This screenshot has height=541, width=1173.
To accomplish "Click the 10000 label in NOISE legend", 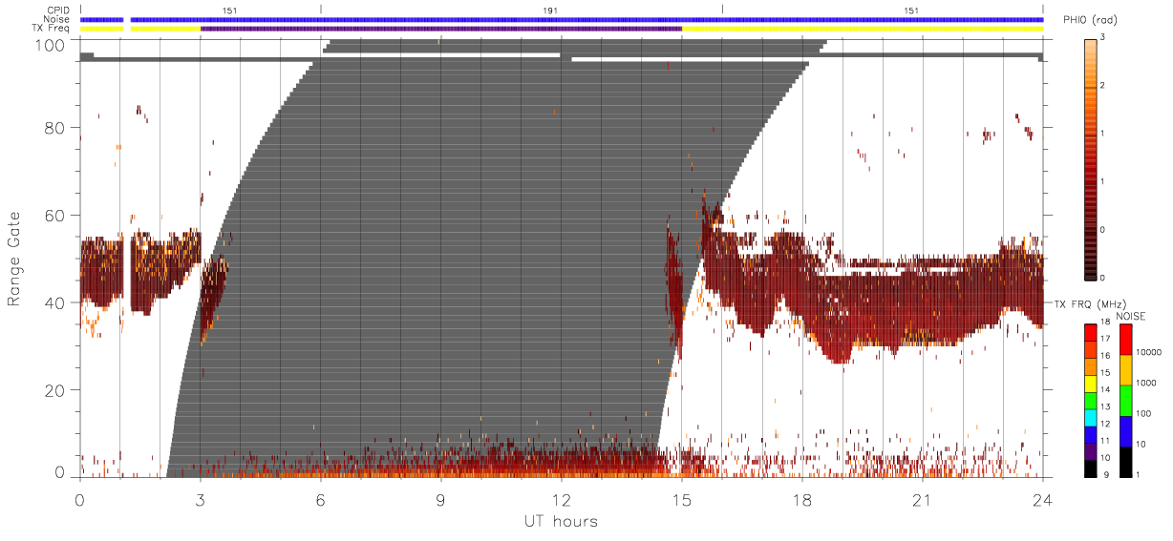I will pyautogui.click(x=1148, y=352).
